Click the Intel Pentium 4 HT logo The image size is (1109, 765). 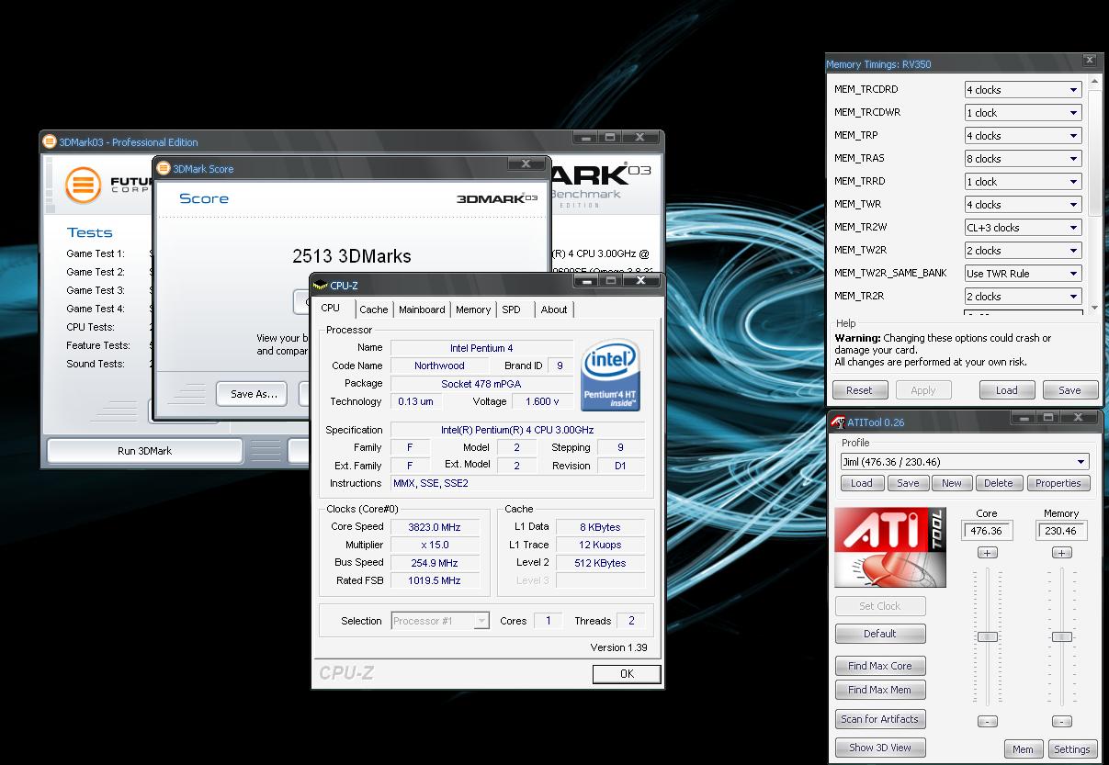[x=611, y=375]
